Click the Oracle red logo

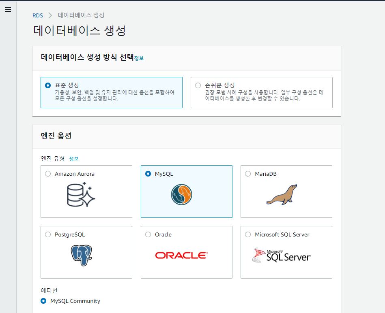[x=181, y=256]
